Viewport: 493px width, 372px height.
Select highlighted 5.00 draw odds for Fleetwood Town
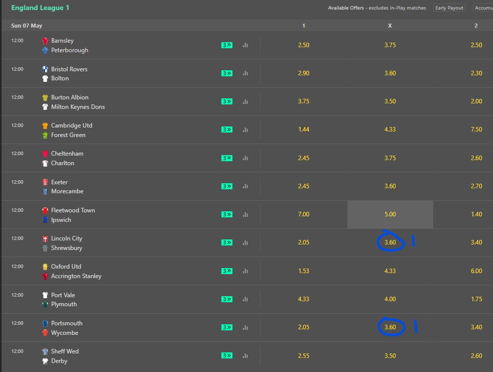tap(390, 214)
